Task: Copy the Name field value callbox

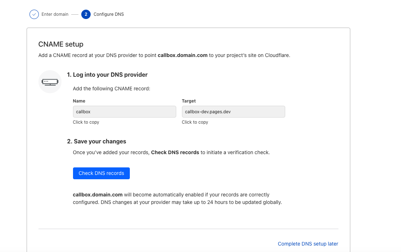Action: click(124, 112)
